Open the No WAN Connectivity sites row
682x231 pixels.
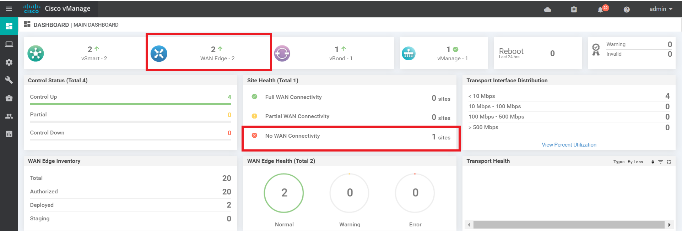[x=351, y=136]
